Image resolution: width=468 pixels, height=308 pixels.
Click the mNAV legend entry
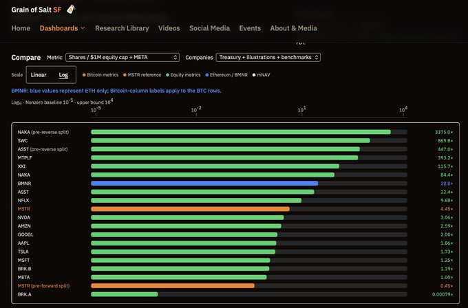(261, 75)
